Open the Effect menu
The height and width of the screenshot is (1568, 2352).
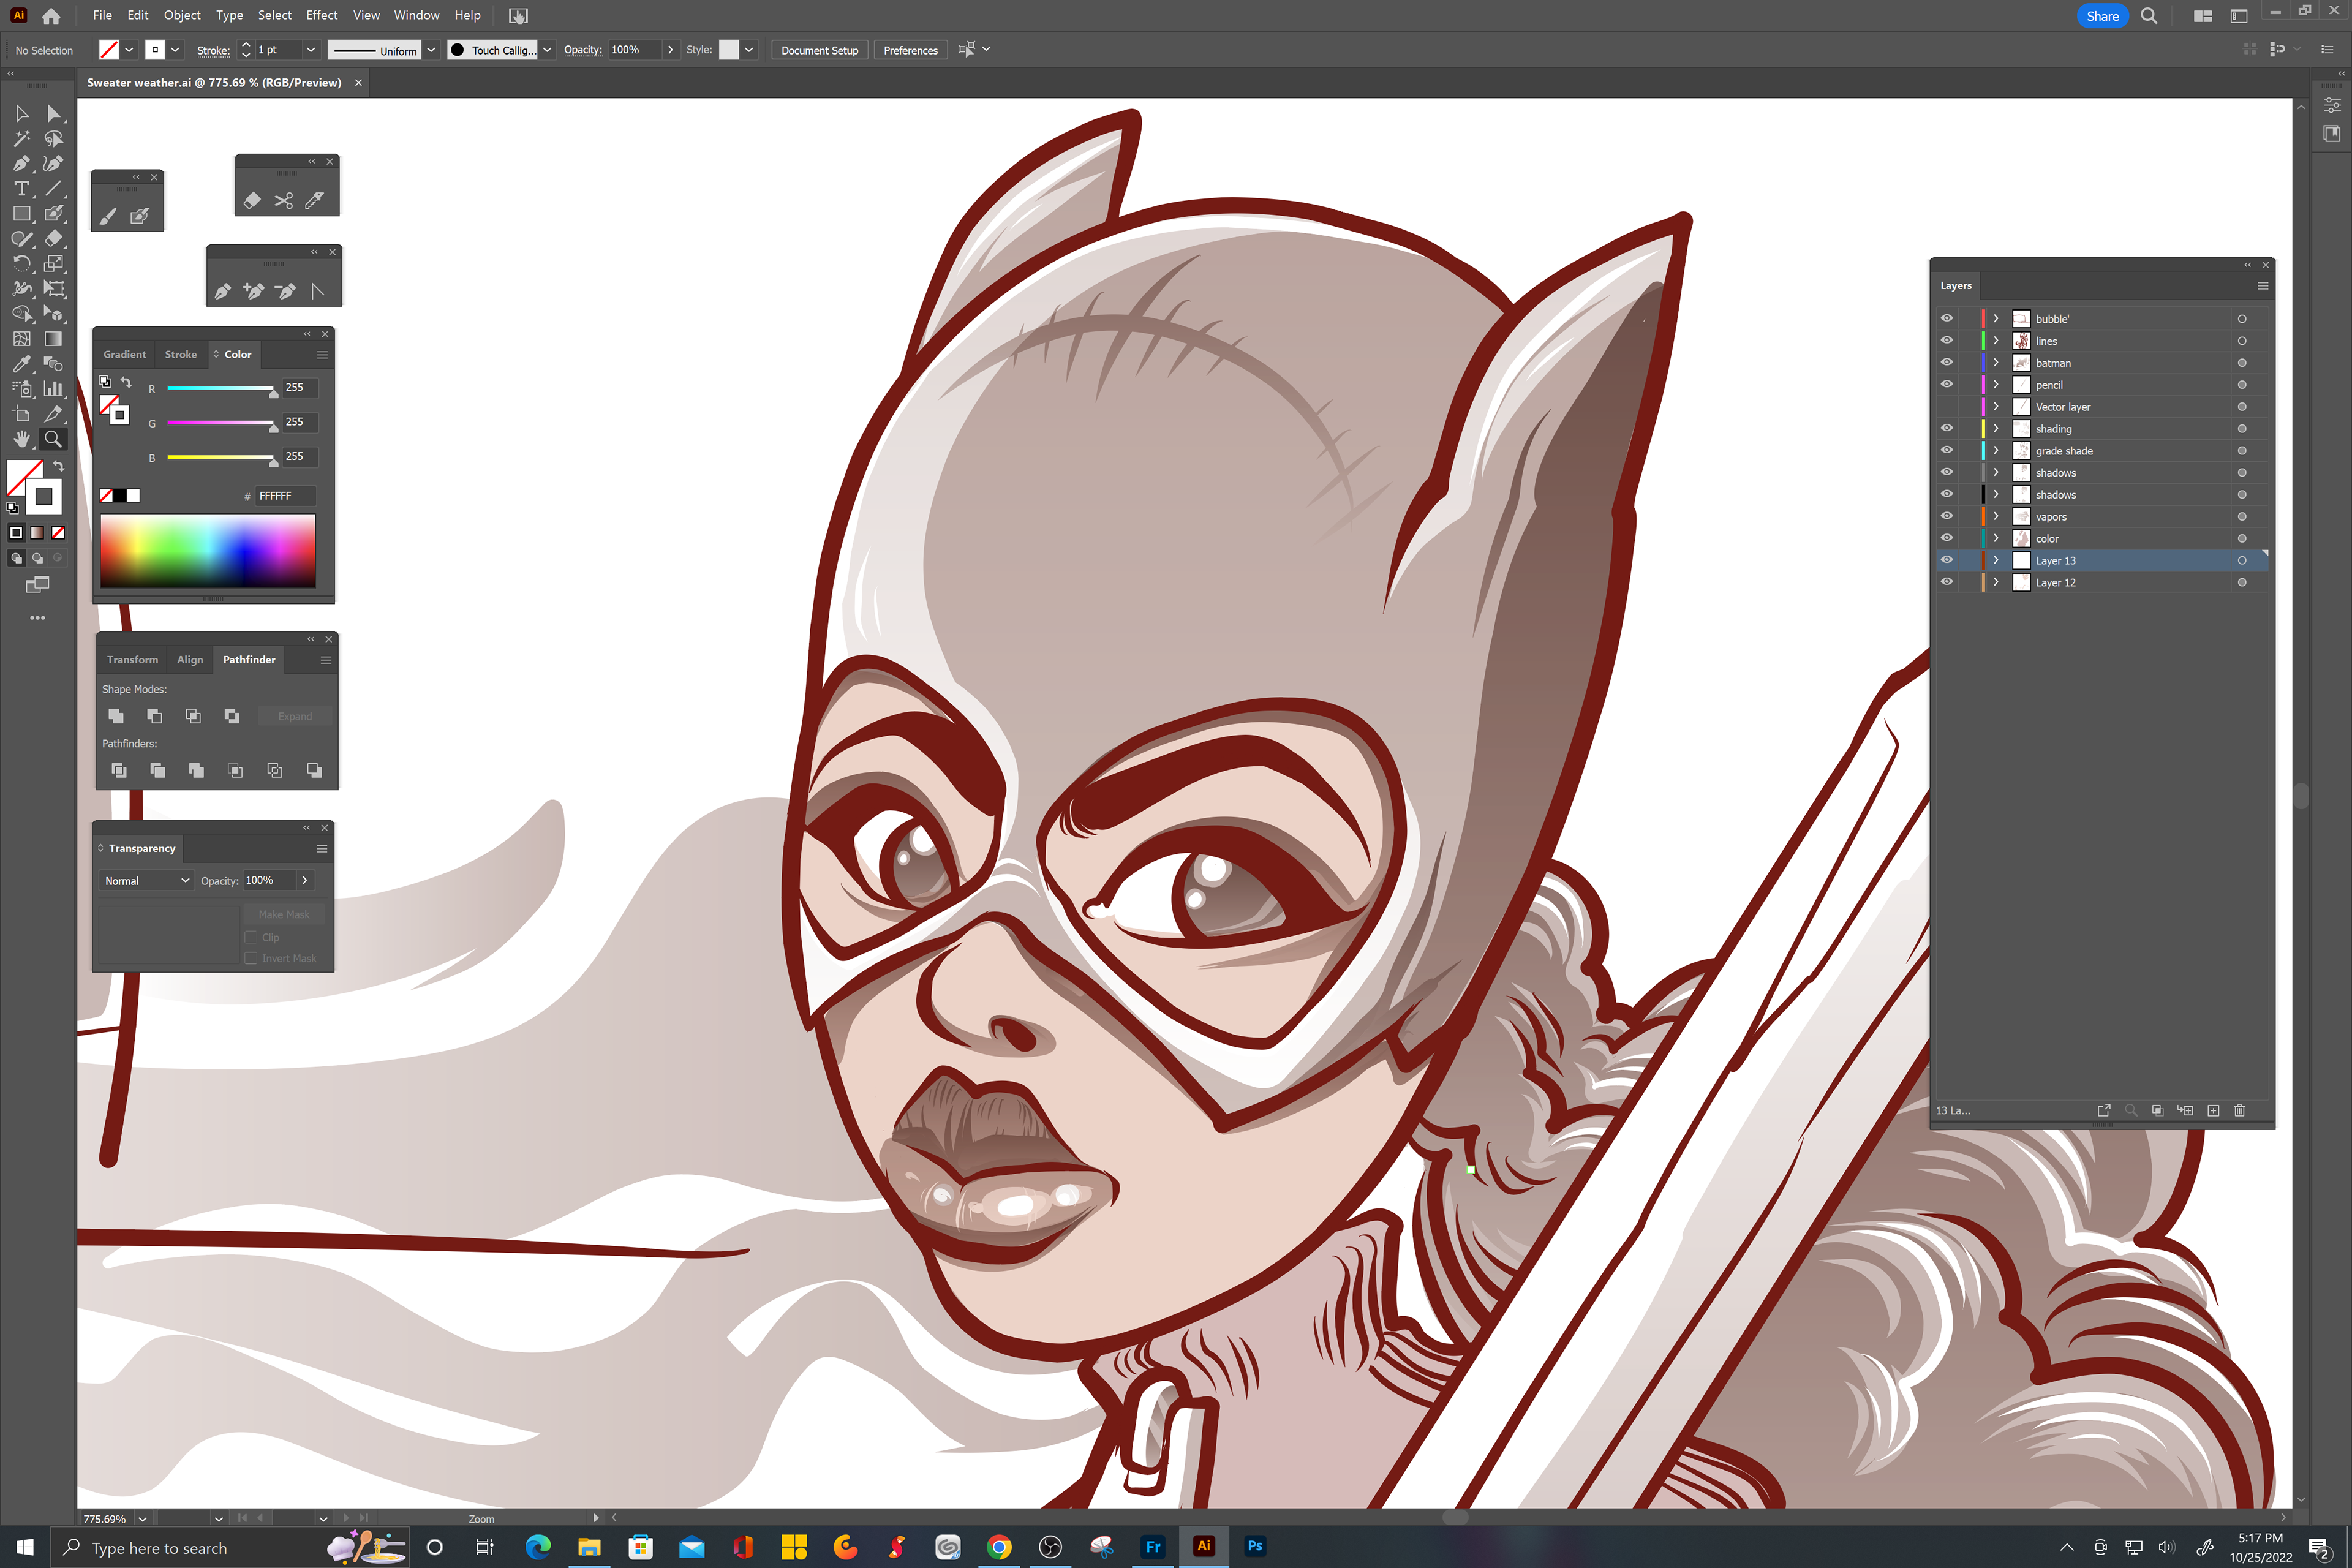[322, 15]
